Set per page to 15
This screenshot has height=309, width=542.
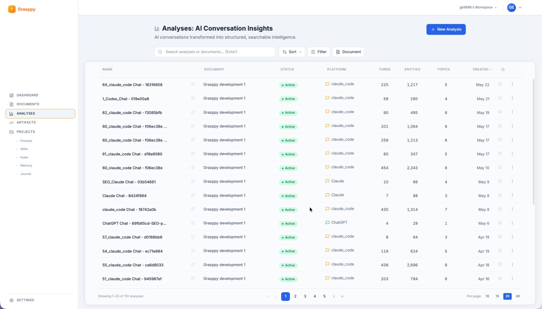(x=497, y=296)
